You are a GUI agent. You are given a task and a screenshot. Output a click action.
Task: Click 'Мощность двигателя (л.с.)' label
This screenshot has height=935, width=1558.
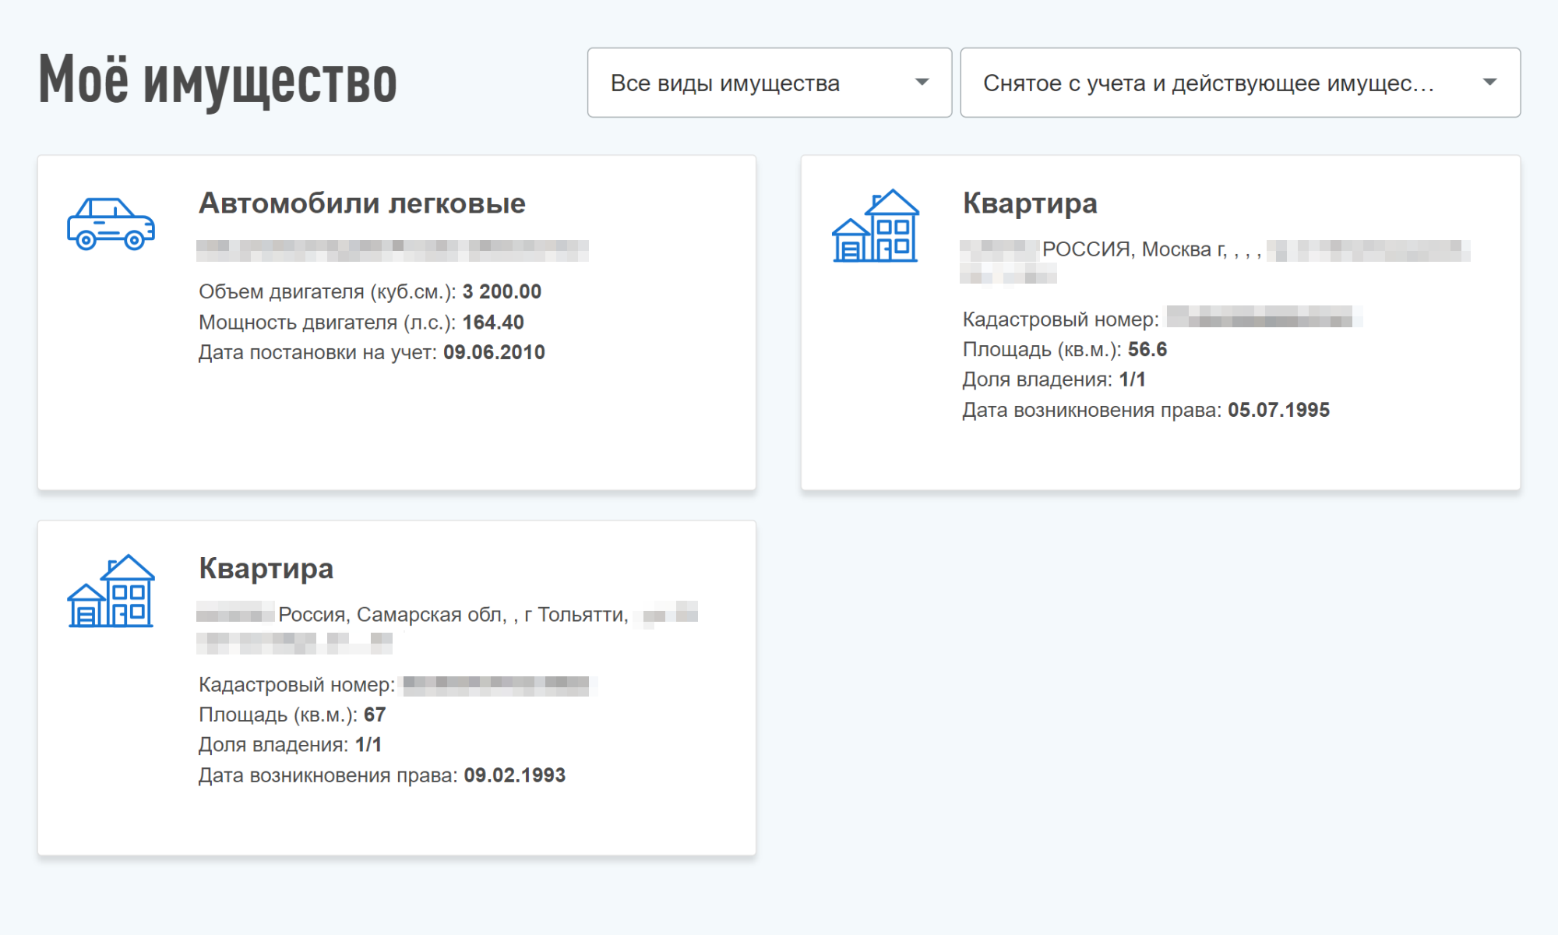pos(327,322)
